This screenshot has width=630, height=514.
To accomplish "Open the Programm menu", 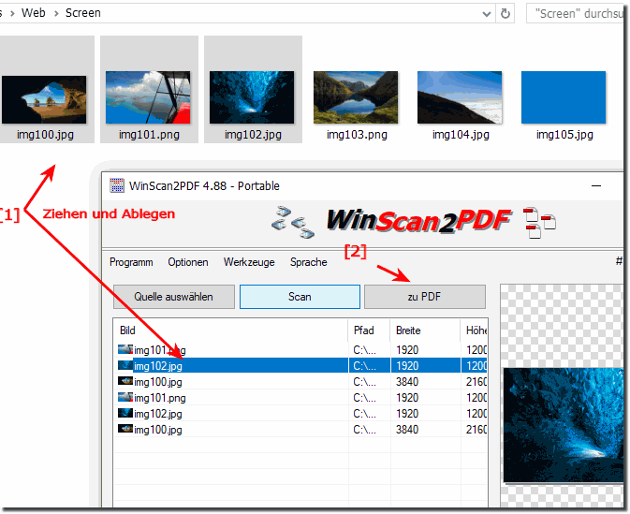I will (131, 262).
